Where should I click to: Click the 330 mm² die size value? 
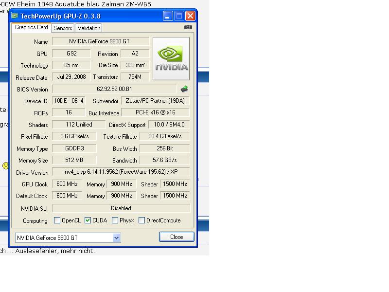(x=135, y=65)
